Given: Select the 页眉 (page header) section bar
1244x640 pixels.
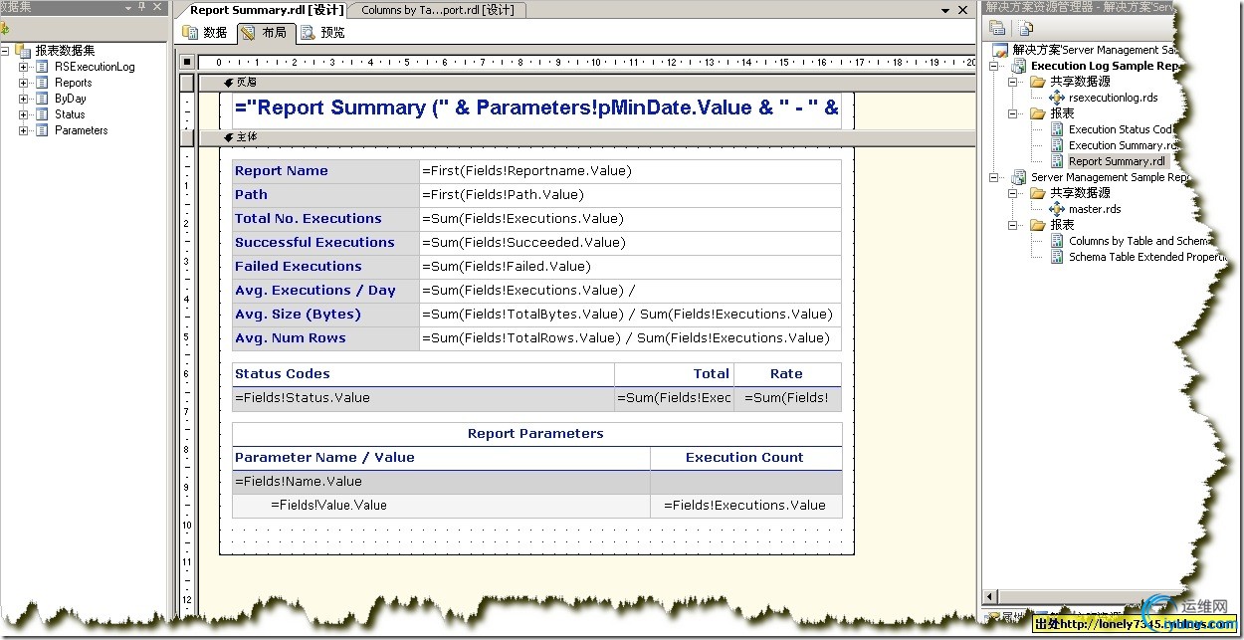Looking at the screenshot, I should tap(585, 83).
